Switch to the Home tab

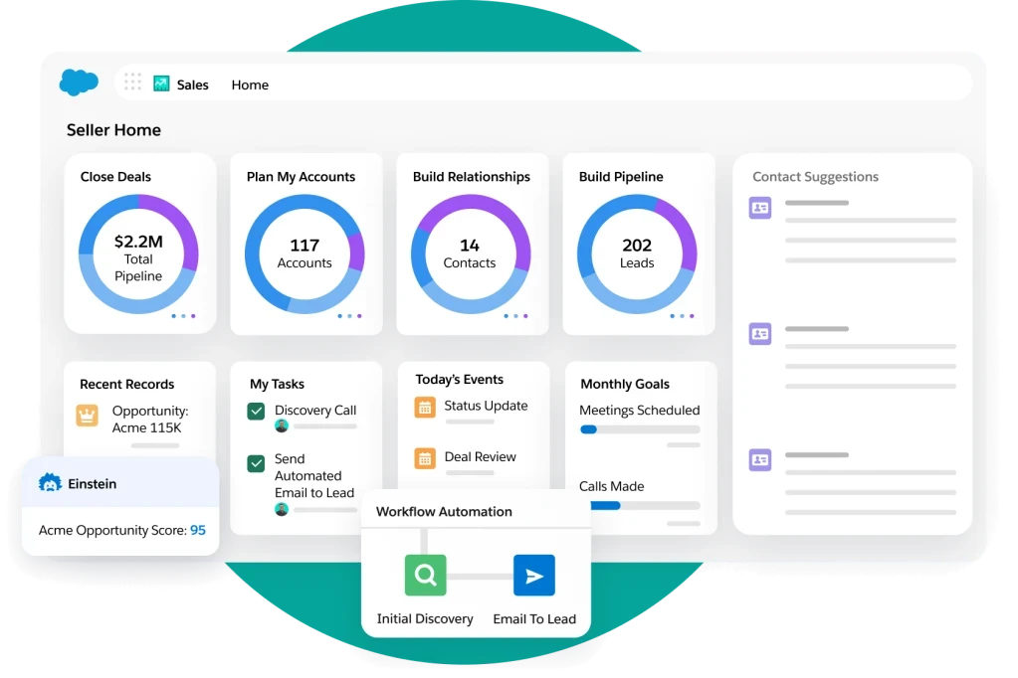pos(249,85)
